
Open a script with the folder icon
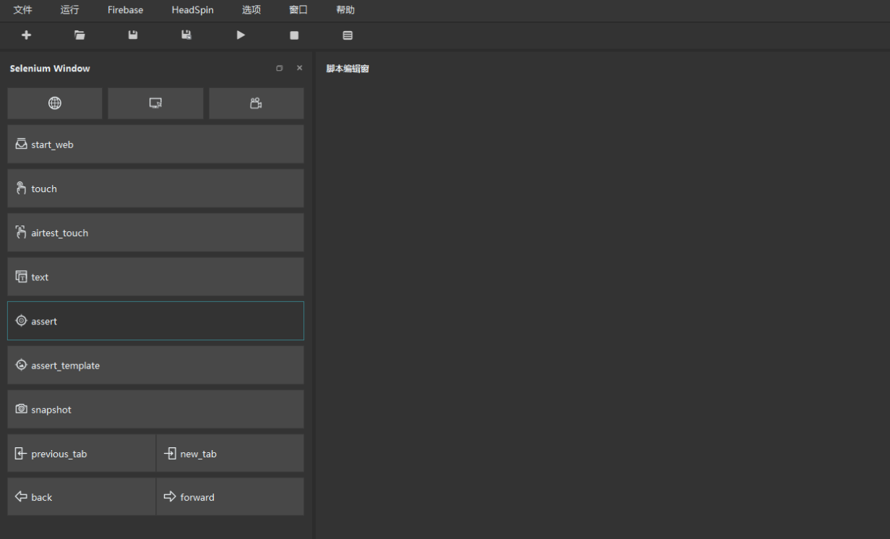(x=79, y=35)
